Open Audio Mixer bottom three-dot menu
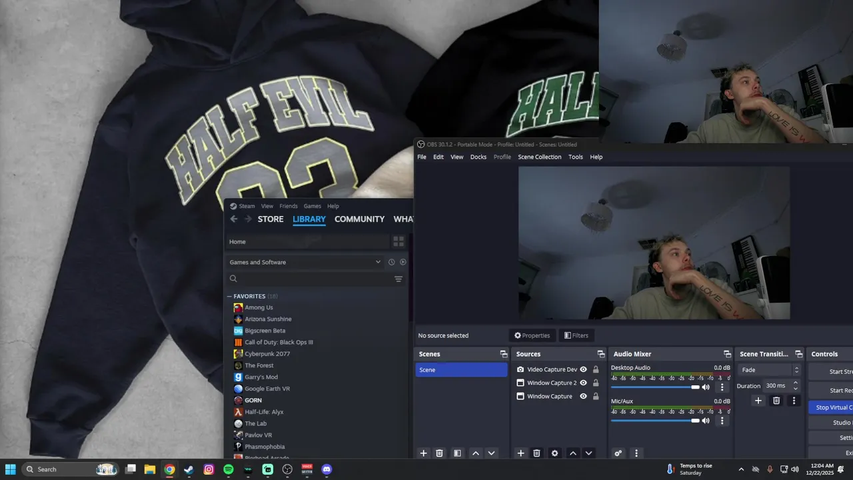 (x=636, y=453)
